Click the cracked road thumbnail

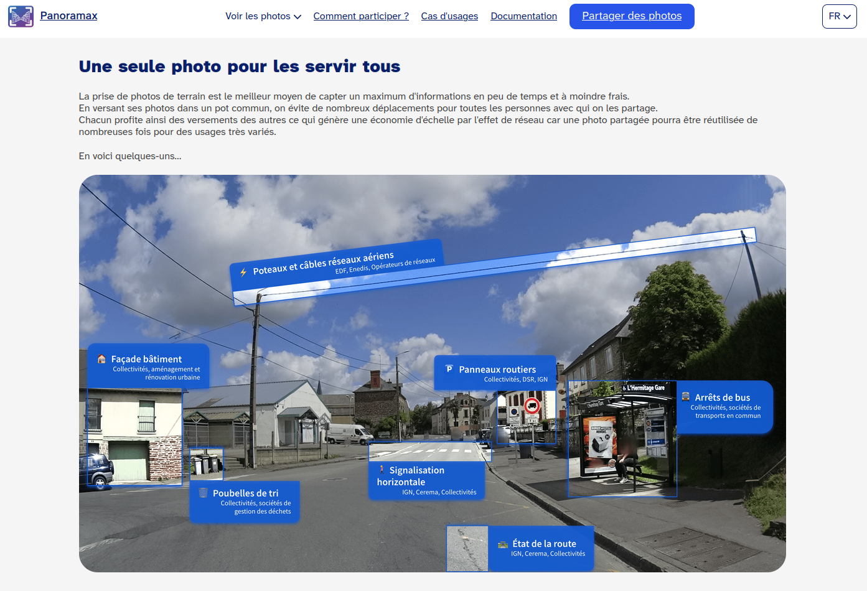pos(467,548)
